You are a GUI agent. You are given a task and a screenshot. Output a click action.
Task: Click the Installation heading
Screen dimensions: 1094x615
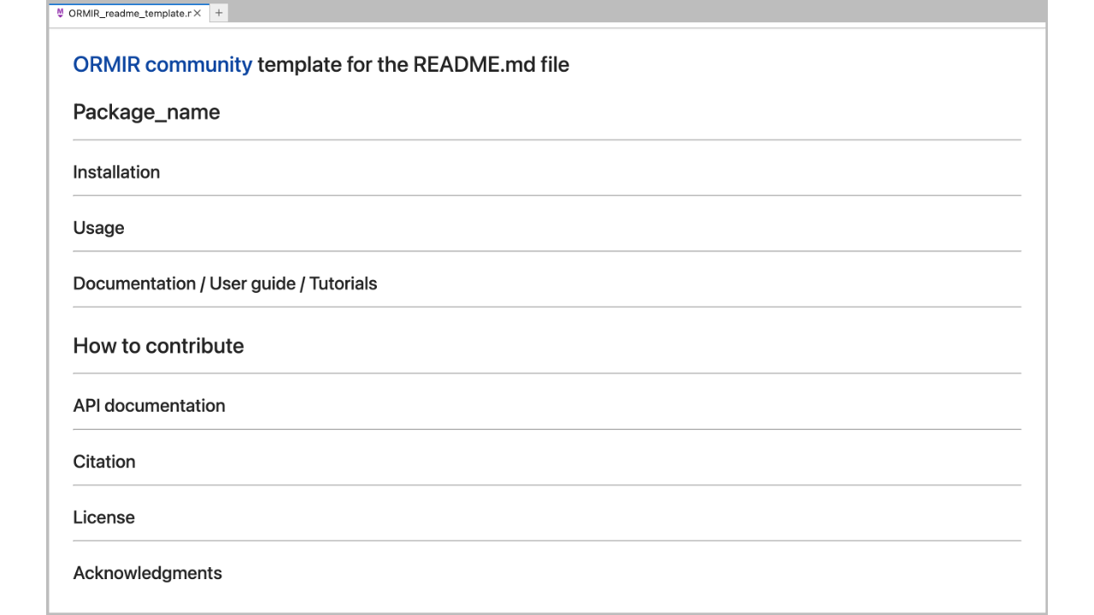[116, 172]
